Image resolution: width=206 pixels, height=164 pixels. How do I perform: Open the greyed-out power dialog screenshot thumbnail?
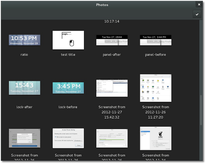[x=24, y=138]
